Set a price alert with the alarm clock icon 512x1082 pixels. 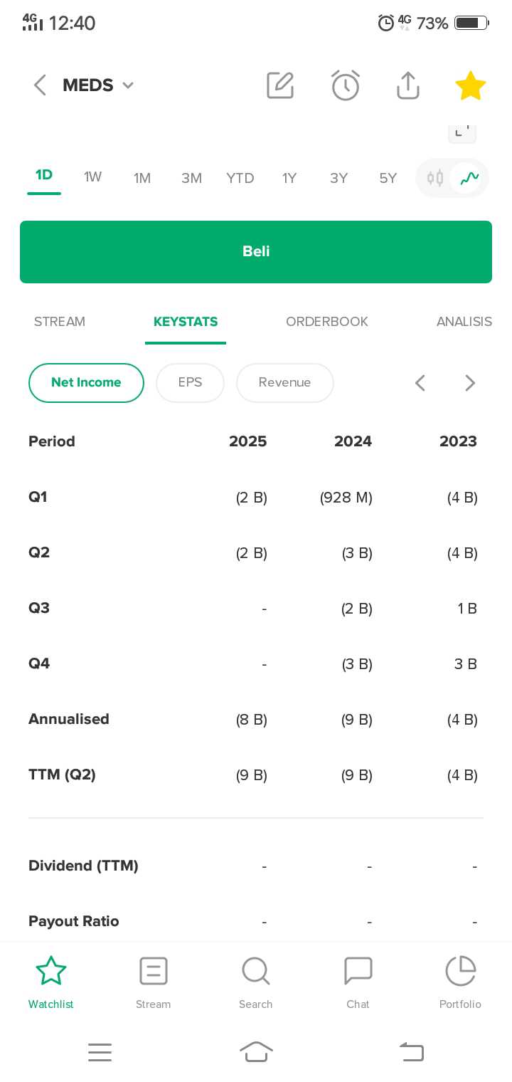coord(346,85)
